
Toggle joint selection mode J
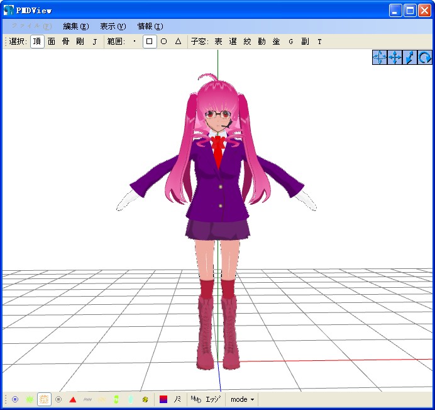[95, 42]
